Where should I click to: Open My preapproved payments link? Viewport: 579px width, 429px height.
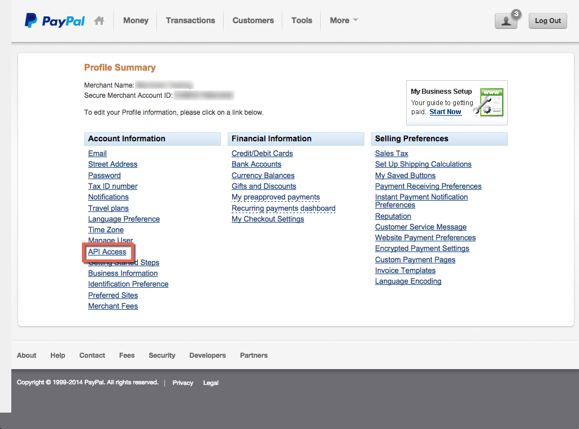tap(276, 197)
